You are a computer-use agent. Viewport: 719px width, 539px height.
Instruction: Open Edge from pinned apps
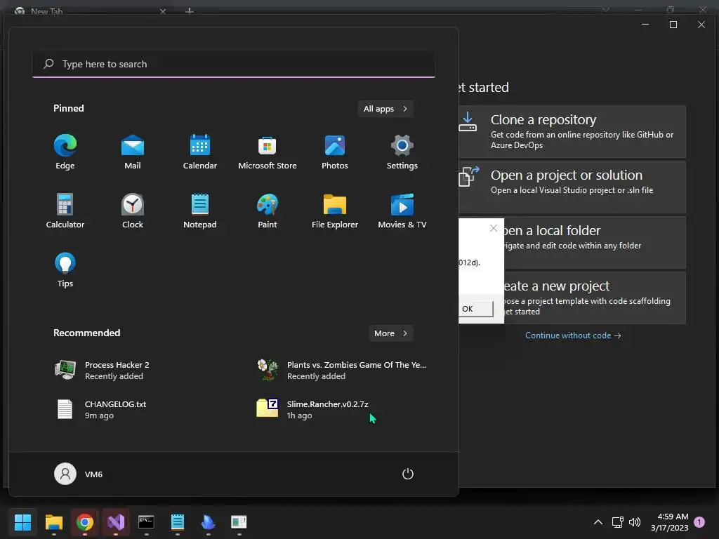65,152
